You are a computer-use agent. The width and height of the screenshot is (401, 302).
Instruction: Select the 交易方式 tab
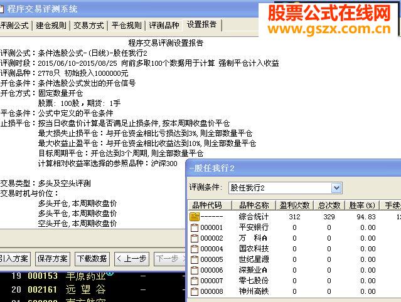point(88,26)
